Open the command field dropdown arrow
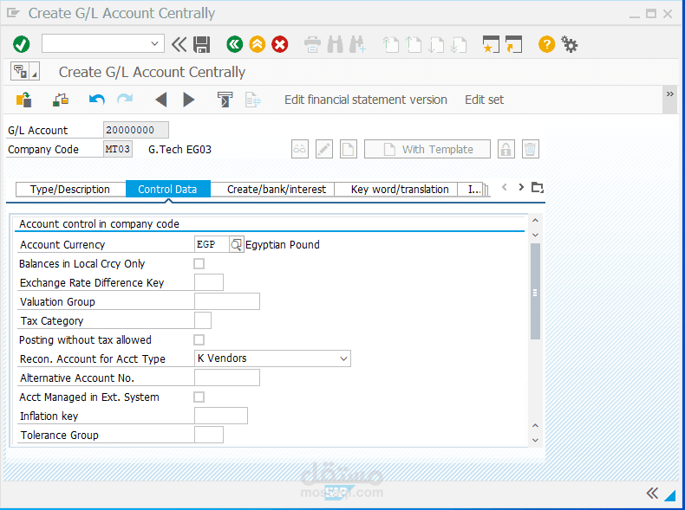 (154, 43)
